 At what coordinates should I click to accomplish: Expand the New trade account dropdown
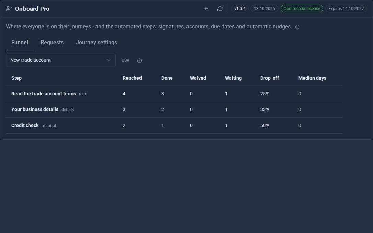pos(61,60)
